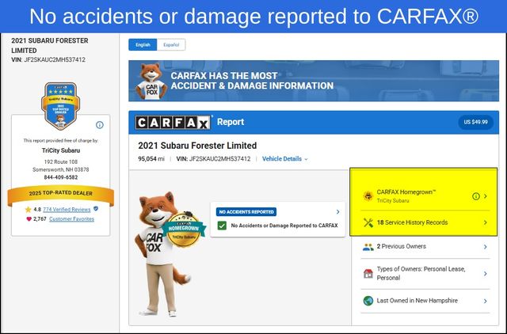The image size is (507, 334).
Task: Click the info icon on dealer card
Action: click(100, 125)
